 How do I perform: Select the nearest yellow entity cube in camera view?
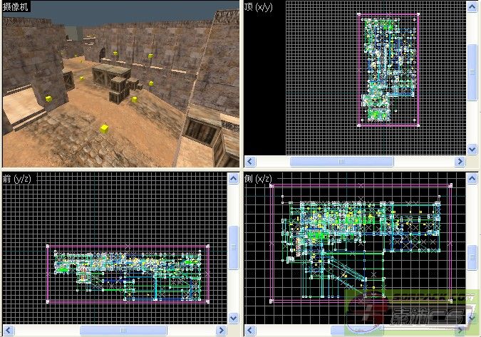pos(104,128)
